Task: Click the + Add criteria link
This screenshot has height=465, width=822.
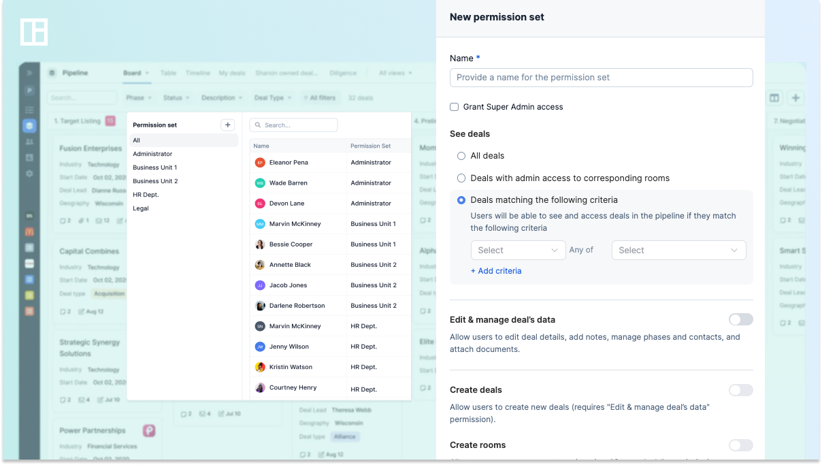Action: (x=496, y=271)
